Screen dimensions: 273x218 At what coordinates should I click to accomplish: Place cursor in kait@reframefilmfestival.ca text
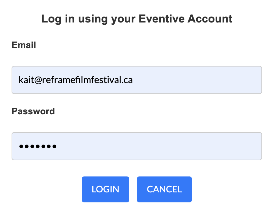click(75, 80)
